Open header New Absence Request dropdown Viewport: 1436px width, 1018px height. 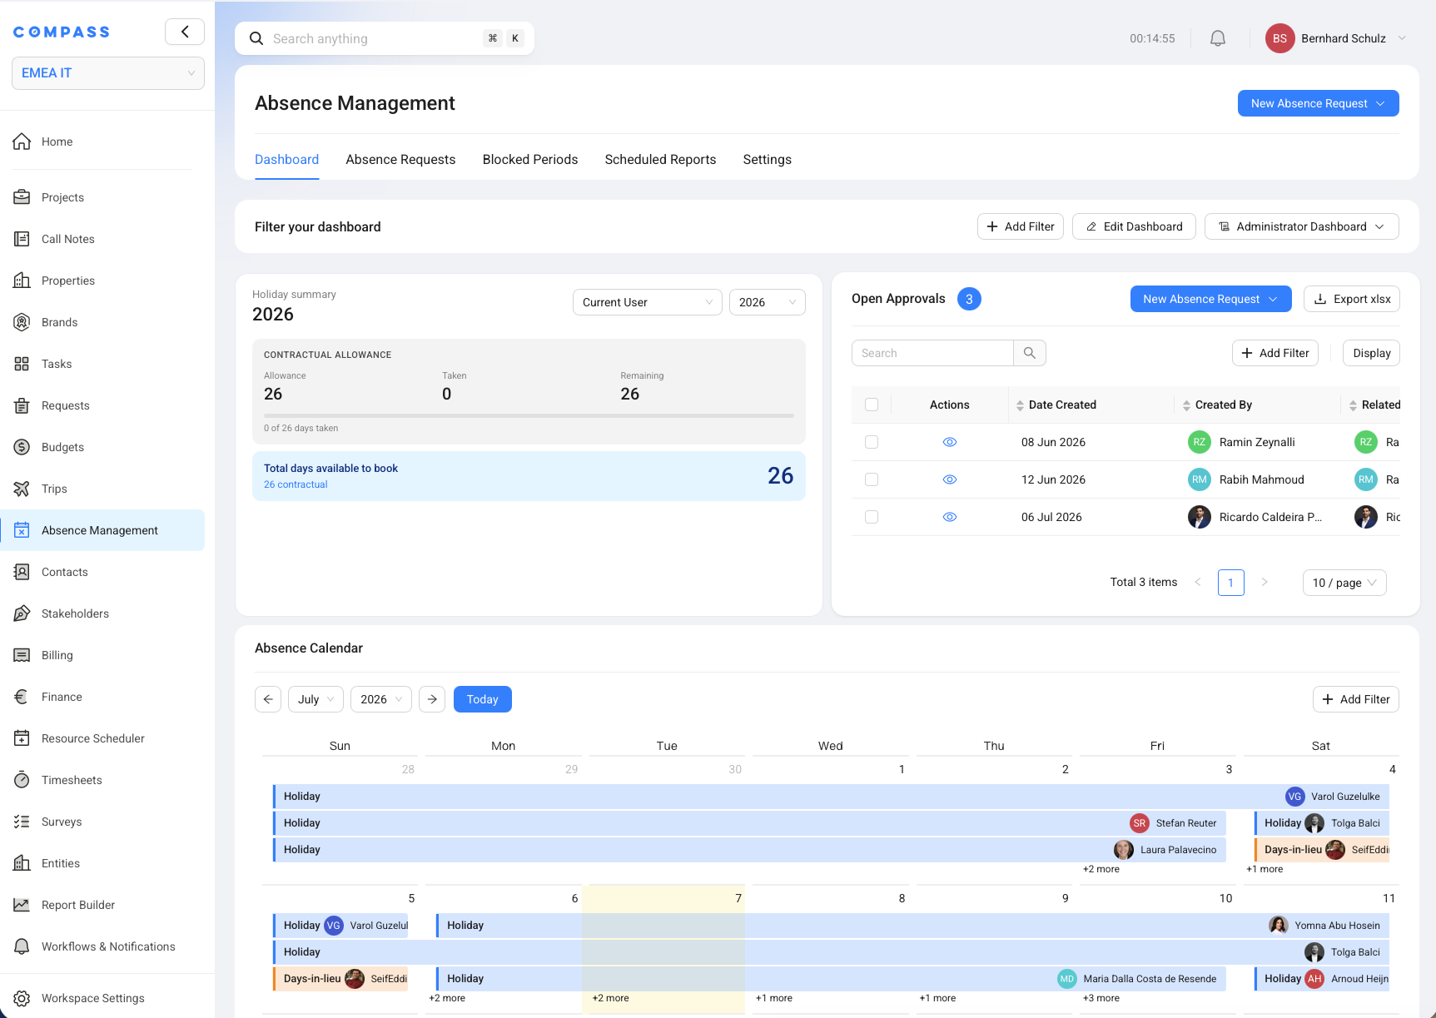1318,103
